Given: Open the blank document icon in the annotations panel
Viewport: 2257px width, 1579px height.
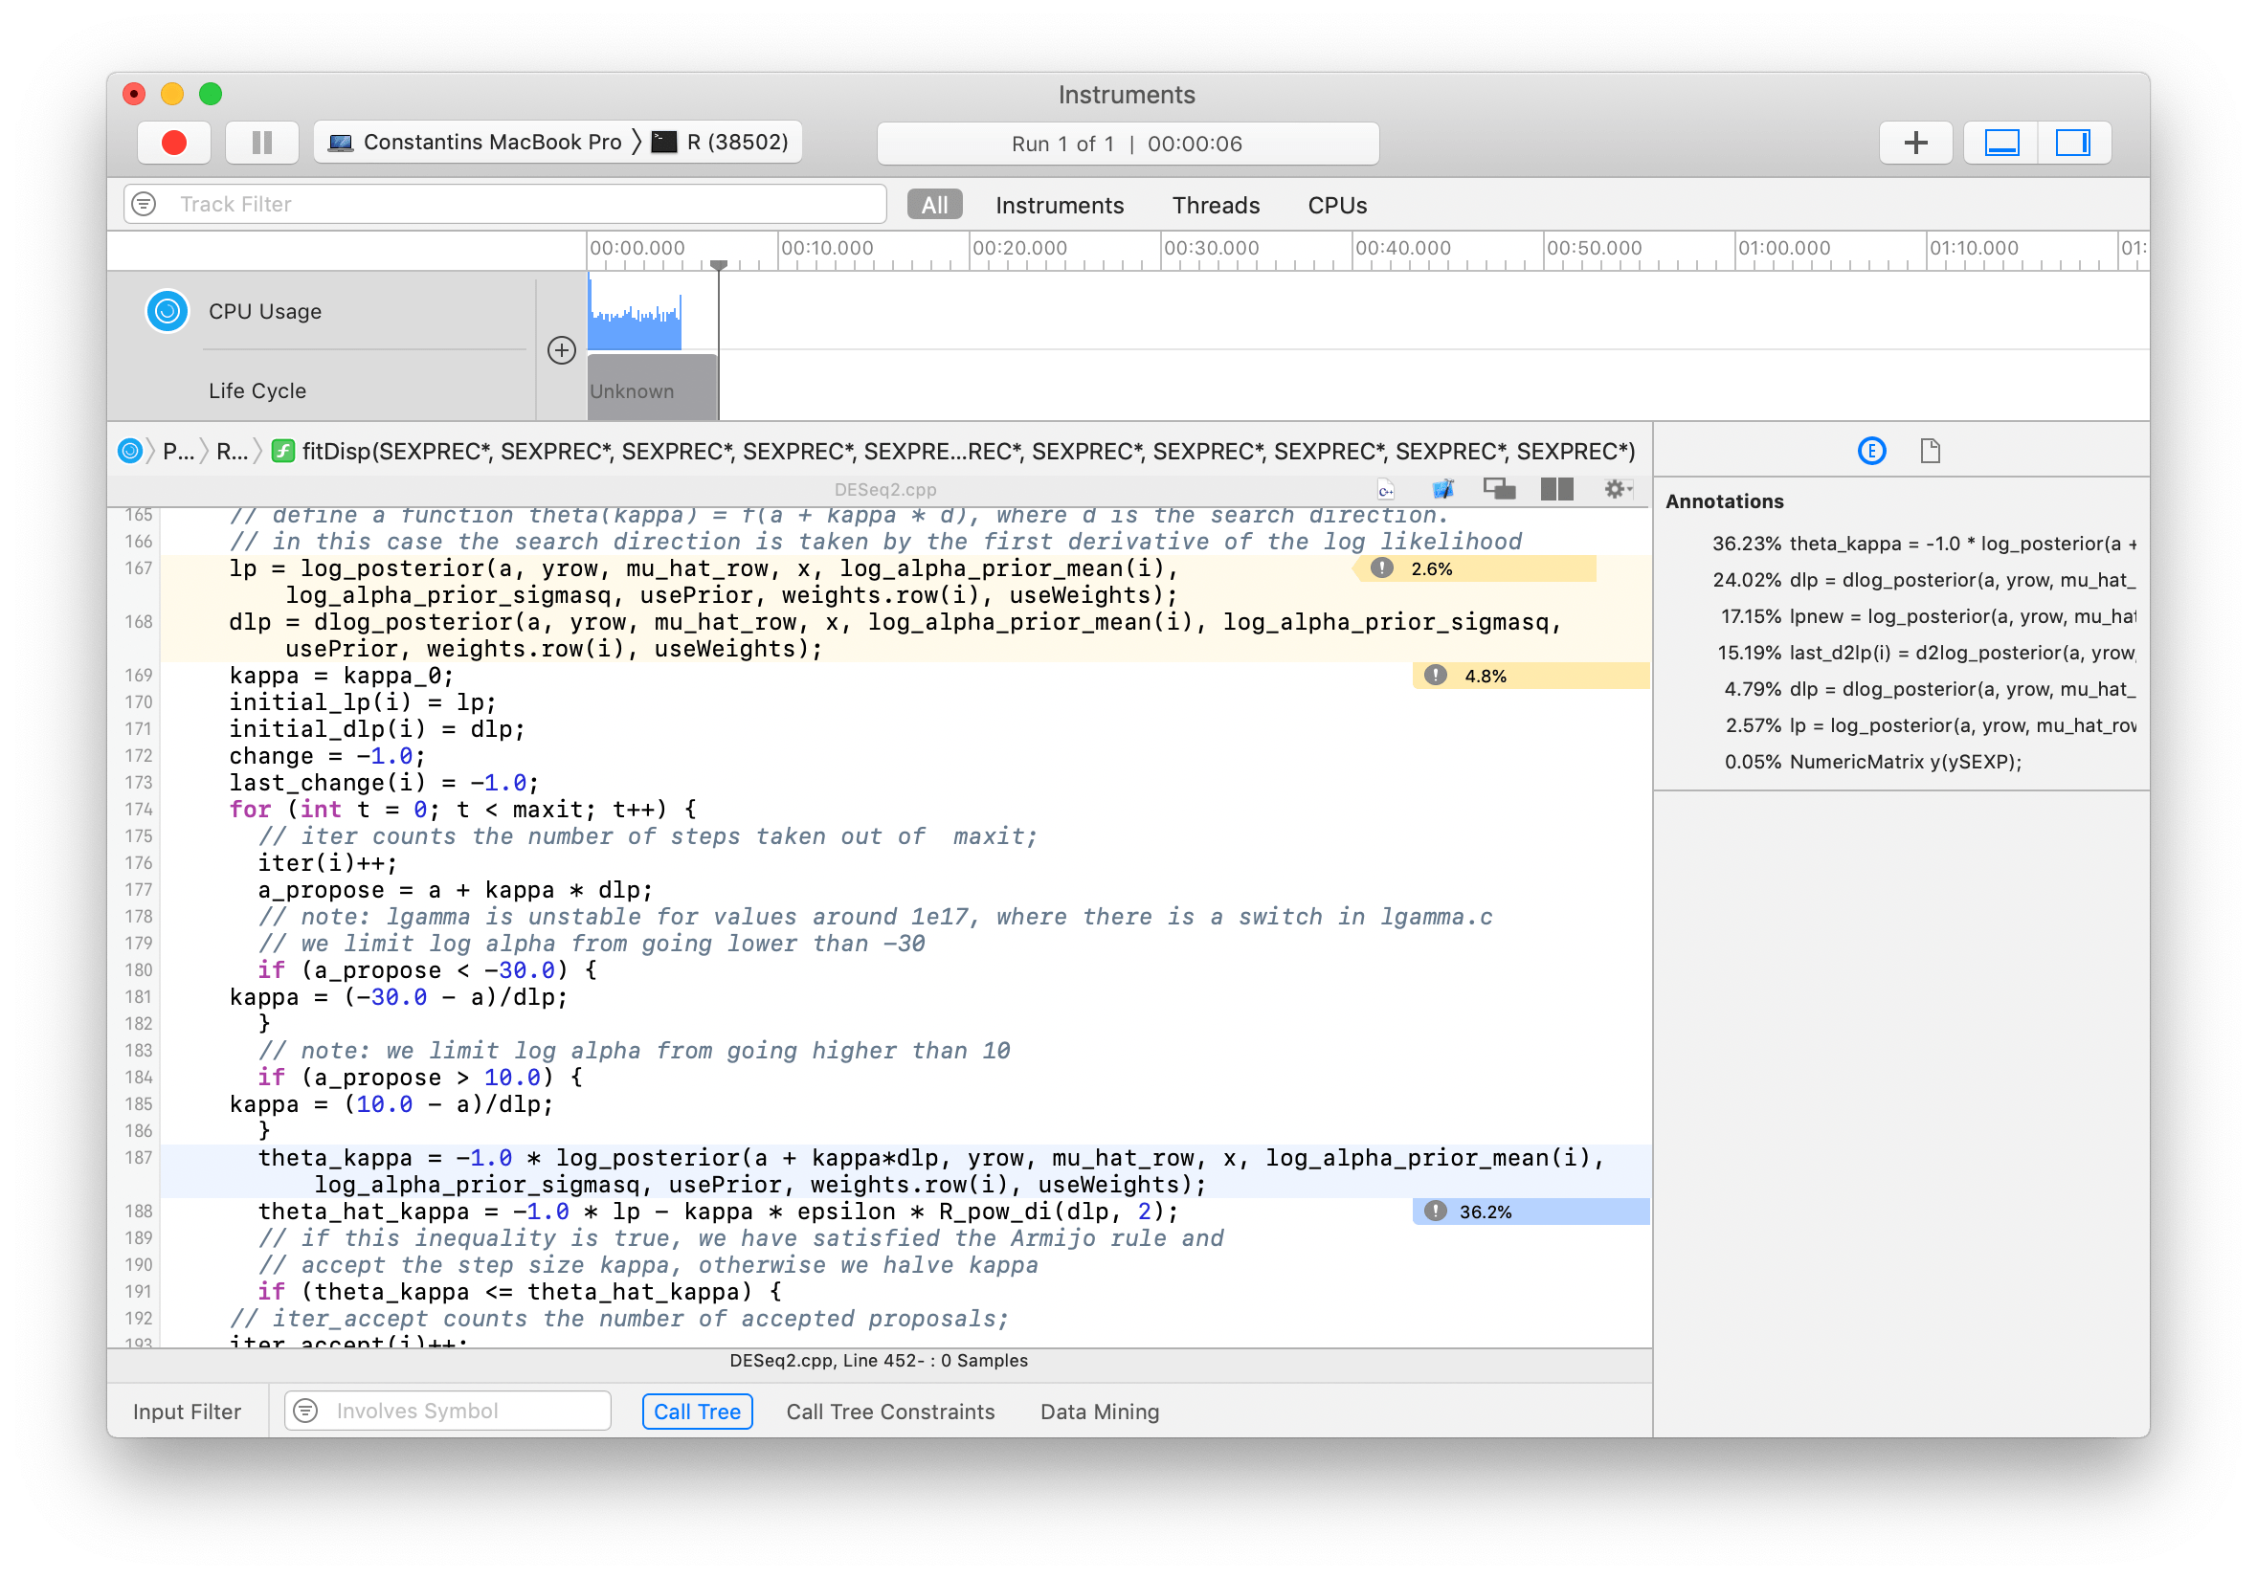Looking at the screenshot, I should point(1929,450).
